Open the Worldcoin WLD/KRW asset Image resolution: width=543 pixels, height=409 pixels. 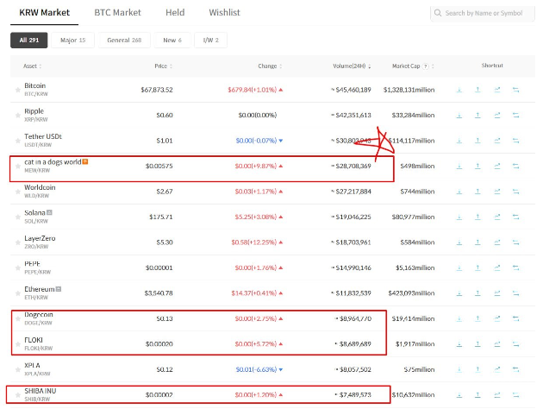coord(40,191)
